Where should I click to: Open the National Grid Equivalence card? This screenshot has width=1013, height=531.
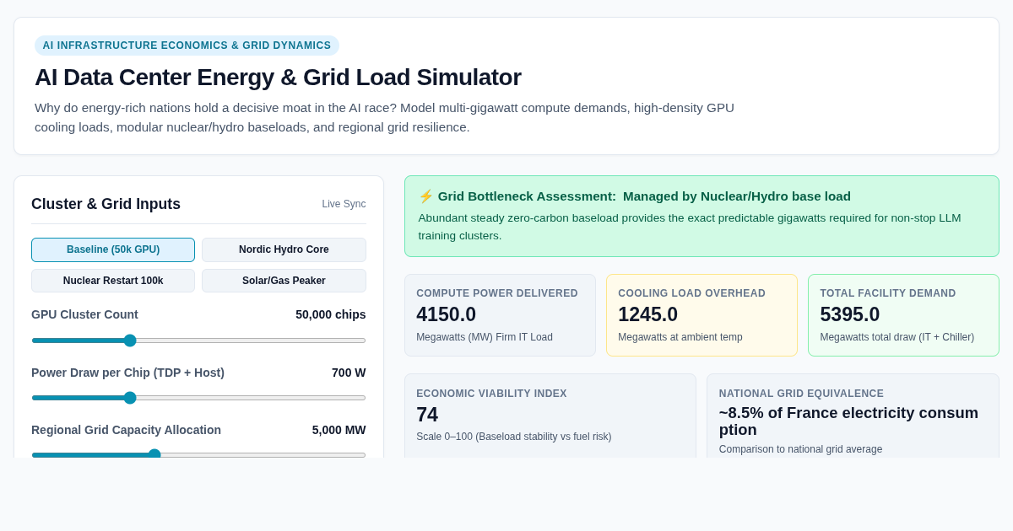click(x=853, y=416)
